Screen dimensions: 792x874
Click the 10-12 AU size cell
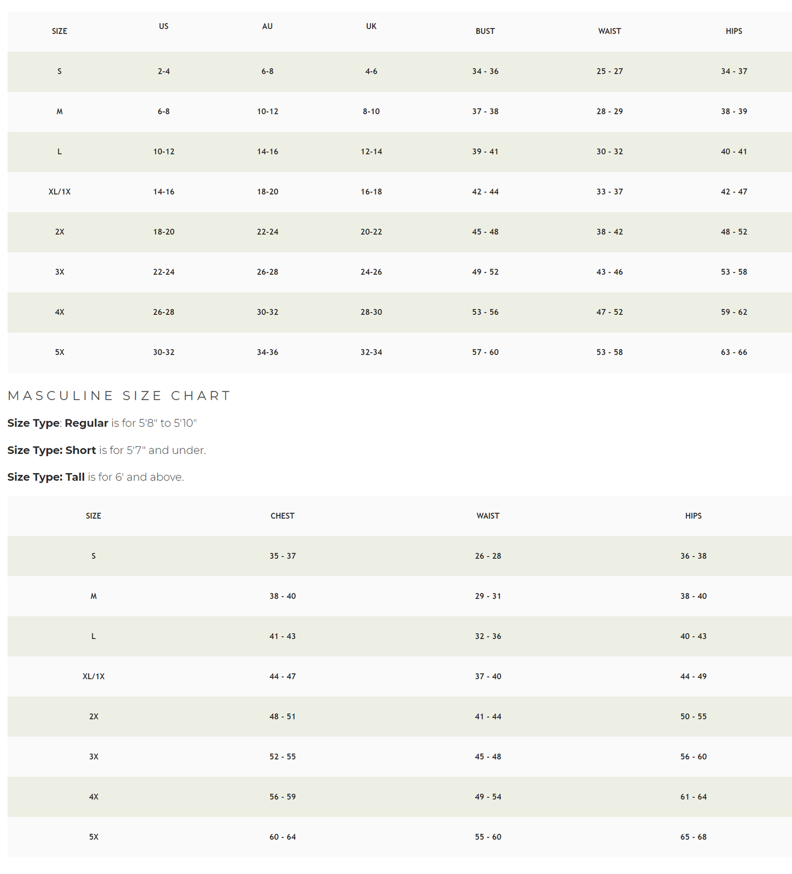point(267,111)
